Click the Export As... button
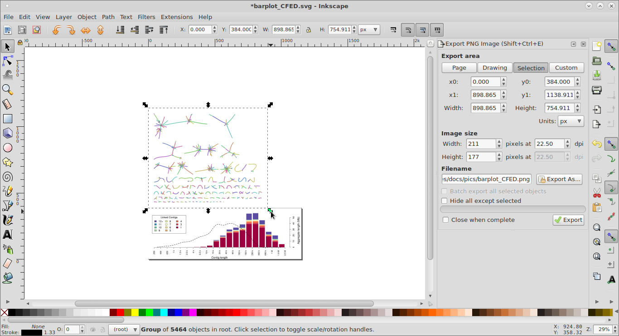This screenshot has width=619, height=336. coord(559,179)
